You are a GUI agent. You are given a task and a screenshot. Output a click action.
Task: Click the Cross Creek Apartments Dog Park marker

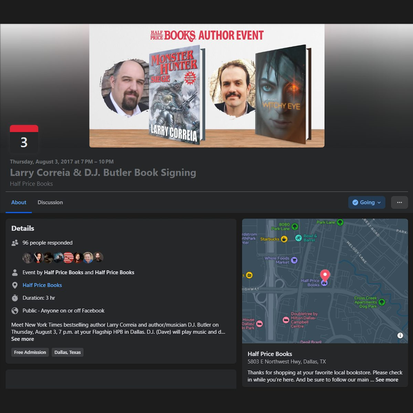[x=382, y=302]
